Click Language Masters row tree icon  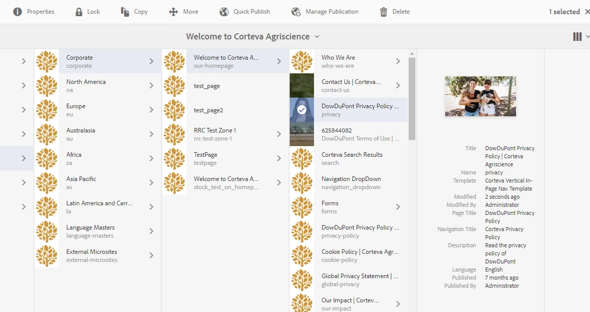click(x=47, y=231)
